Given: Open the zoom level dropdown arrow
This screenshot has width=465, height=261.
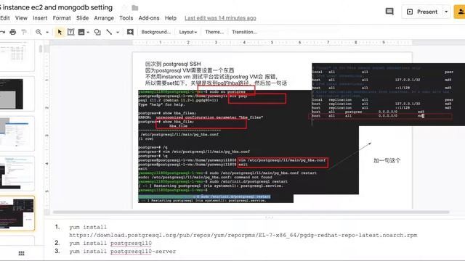Looking at the screenshot, I should [47, 32].
